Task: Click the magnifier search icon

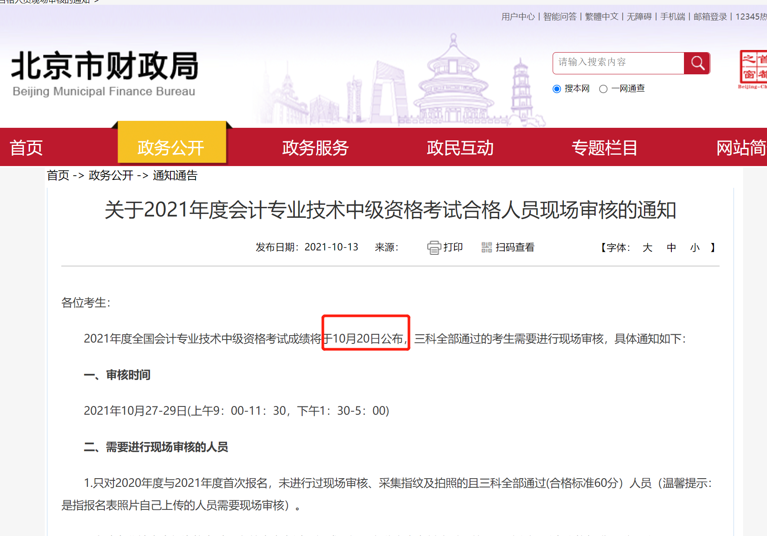Action: pyautogui.click(x=697, y=63)
